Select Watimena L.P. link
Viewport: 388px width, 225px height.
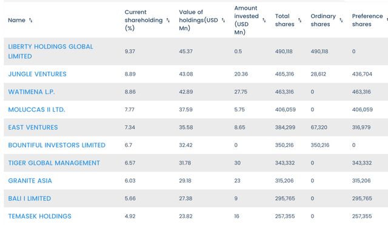(32, 92)
